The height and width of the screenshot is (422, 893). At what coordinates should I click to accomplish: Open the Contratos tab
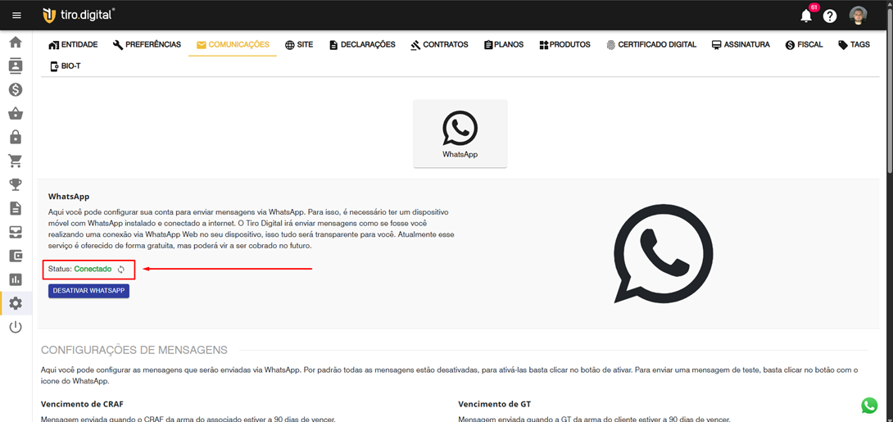pos(439,45)
